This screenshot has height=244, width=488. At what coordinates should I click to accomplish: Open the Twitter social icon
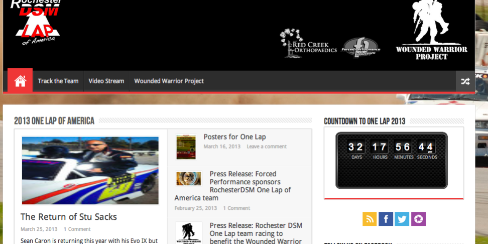(x=402, y=219)
